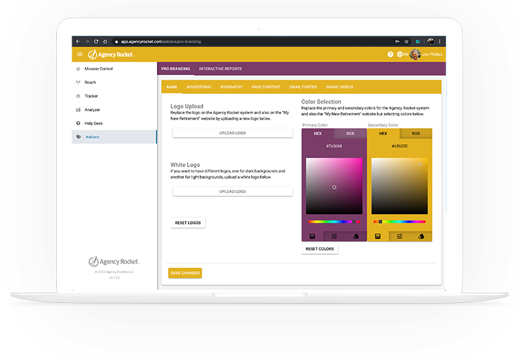Viewport: 519px width, 361px height.
Task: Open browser profile avatar icon
Action: 430,41
